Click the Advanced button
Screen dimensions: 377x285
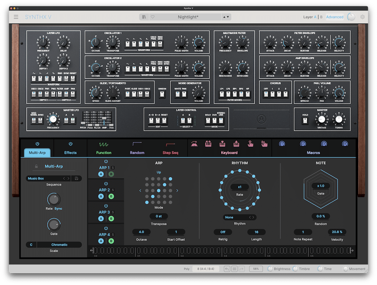(335, 17)
